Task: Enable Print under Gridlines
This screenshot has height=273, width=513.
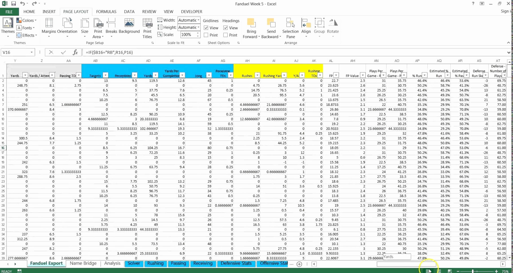Action: click(x=206, y=35)
